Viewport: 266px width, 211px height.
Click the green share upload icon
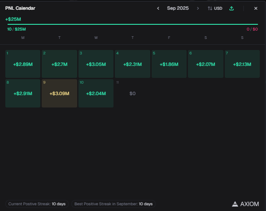tap(231, 8)
